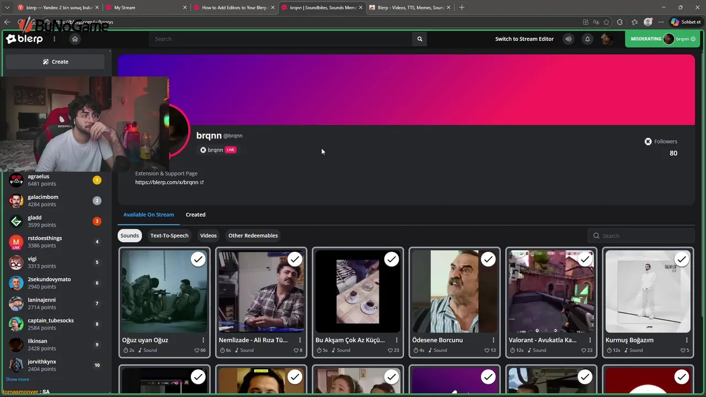Click the brqnn LIVE badge

(231, 150)
